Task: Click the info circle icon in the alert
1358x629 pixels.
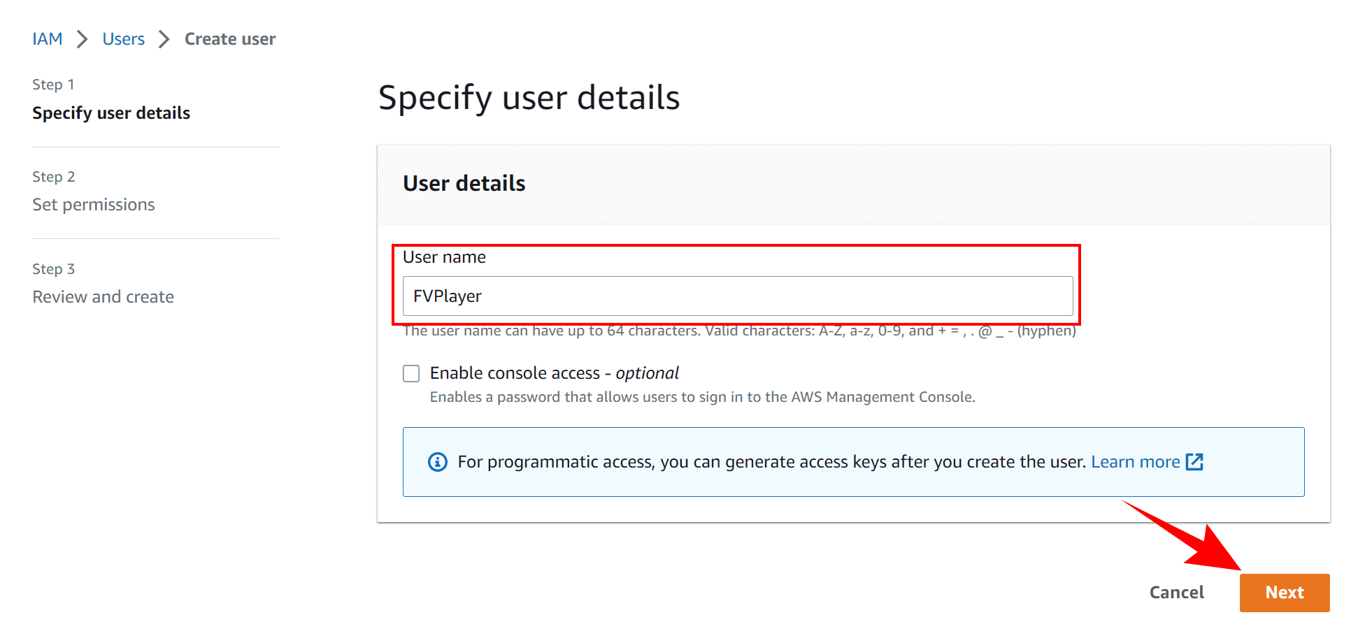Action: [x=438, y=462]
